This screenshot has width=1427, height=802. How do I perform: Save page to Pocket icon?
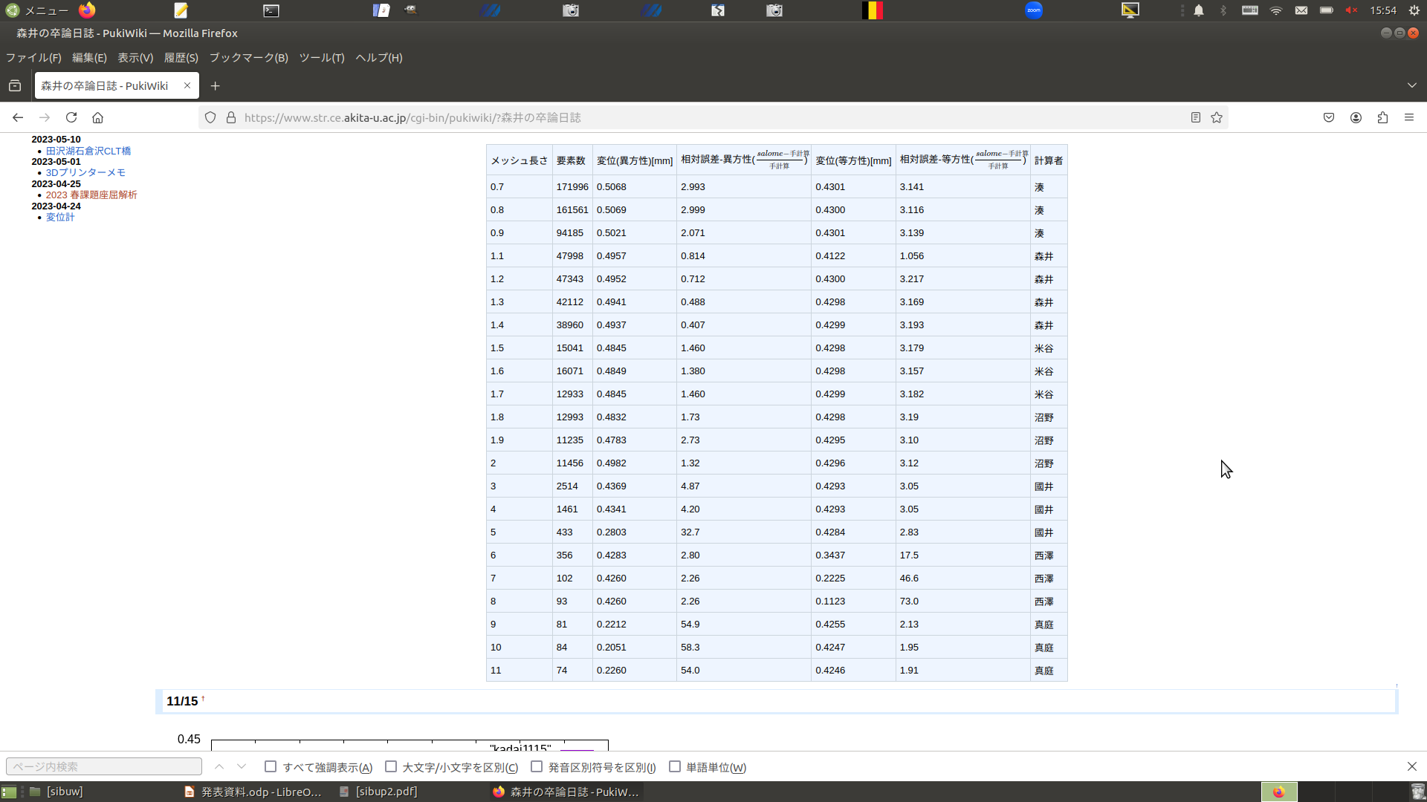1329,117
